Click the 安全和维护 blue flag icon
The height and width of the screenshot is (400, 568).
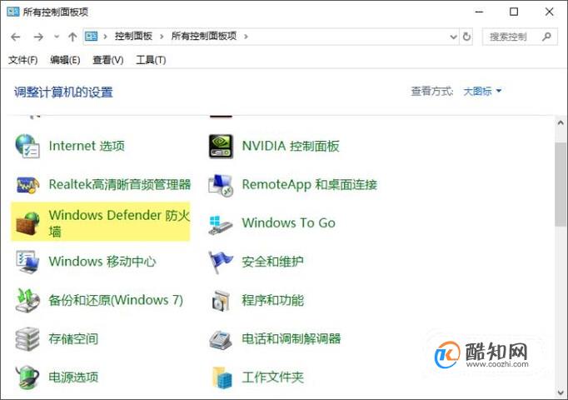click(x=221, y=262)
